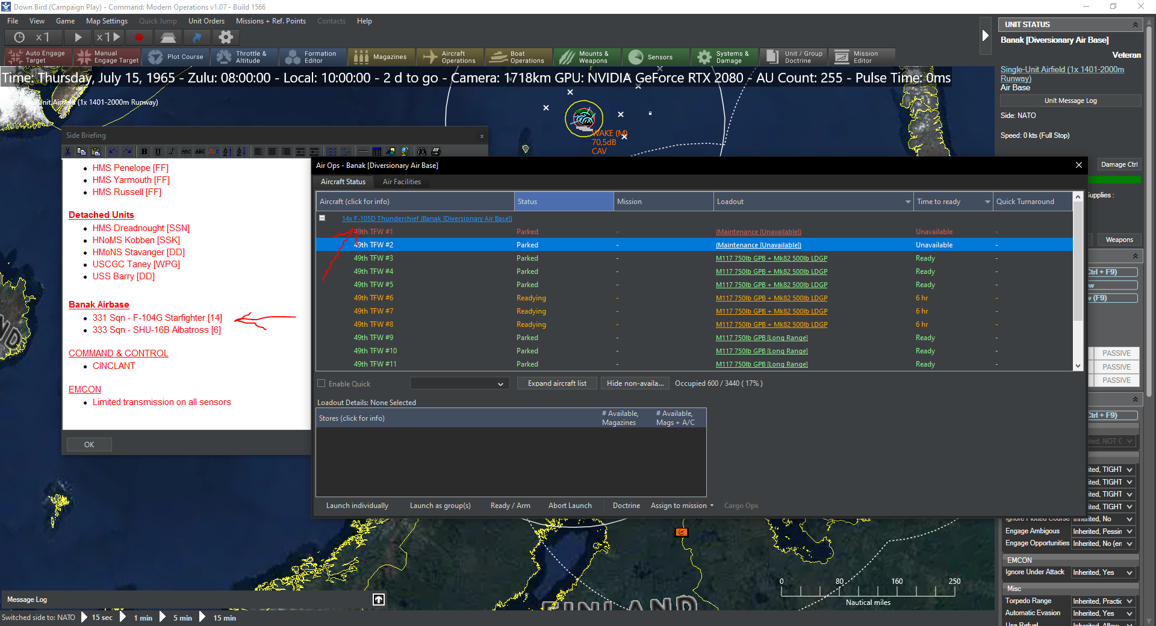
Task: Click the 15 sec time step control
Action: coord(102,618)
